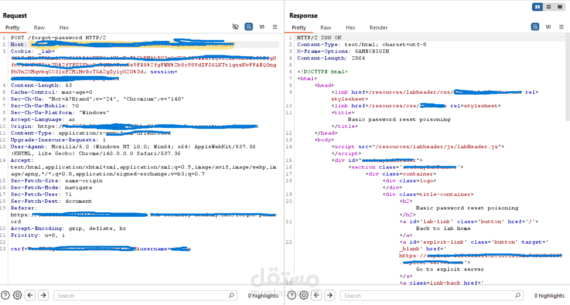
Task: Focus the Response search input field
Action: click(x=432, y=295)
